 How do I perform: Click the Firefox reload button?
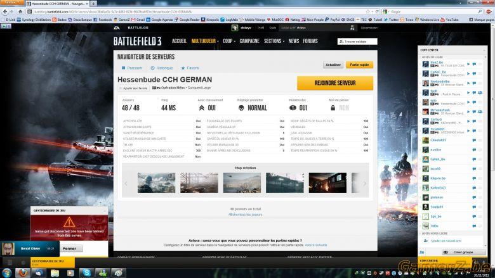tap(377, 11)
